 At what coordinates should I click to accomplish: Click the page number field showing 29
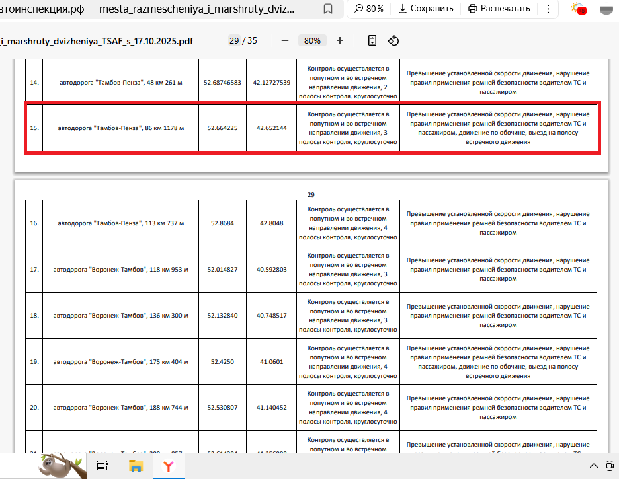point(234,40)
